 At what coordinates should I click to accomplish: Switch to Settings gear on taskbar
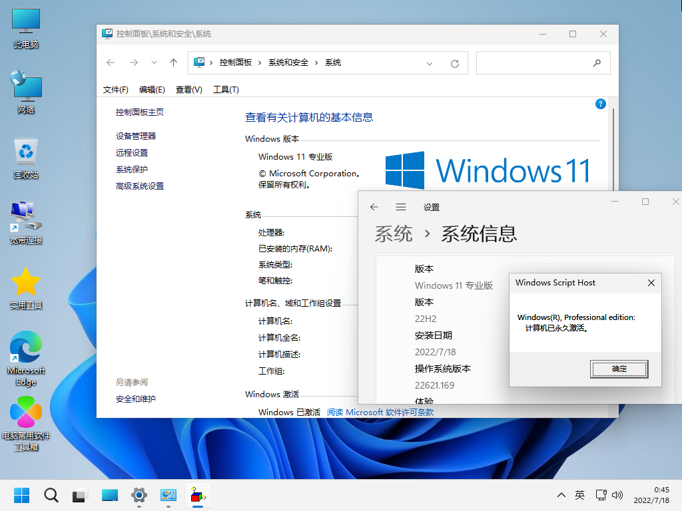click(139, 495)
